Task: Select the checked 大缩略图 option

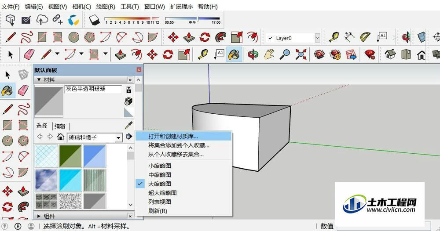Action: tap(160, 184)
